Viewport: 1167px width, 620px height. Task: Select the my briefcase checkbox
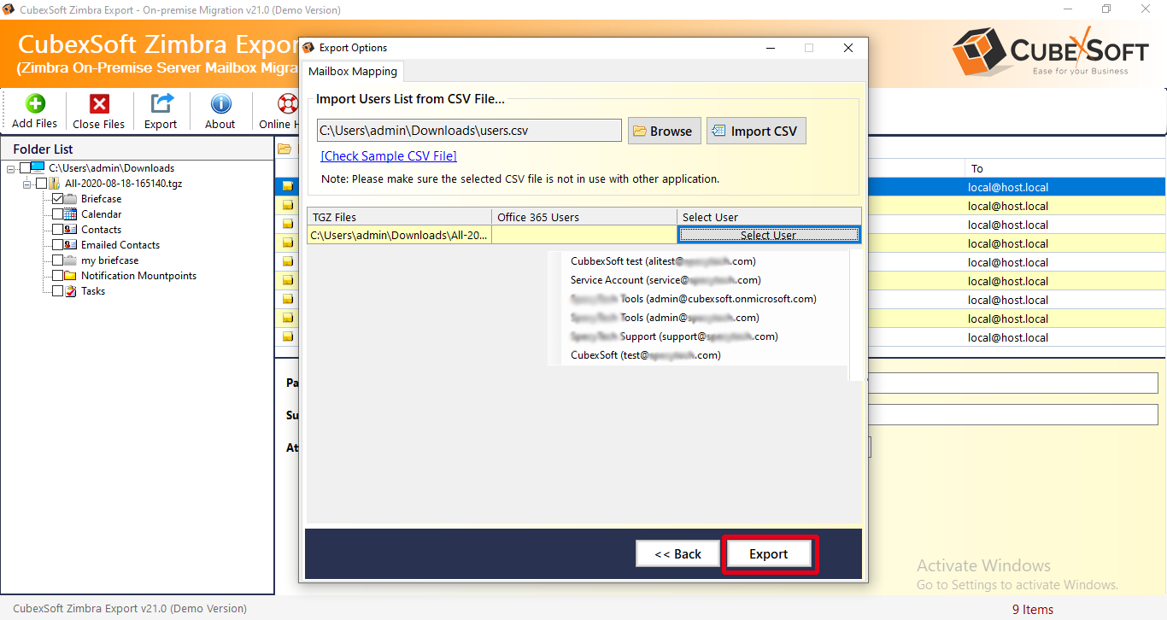point(57,260)
